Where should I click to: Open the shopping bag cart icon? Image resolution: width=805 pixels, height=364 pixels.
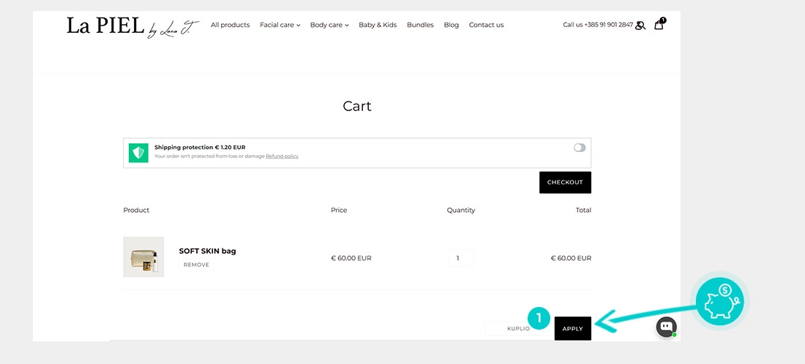click(x=659, y=23)
